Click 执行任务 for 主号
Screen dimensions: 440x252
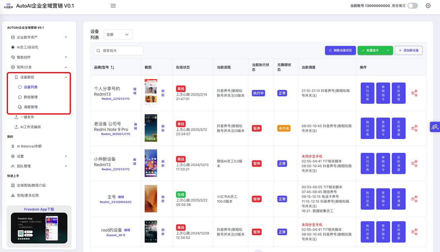[368, 199]
